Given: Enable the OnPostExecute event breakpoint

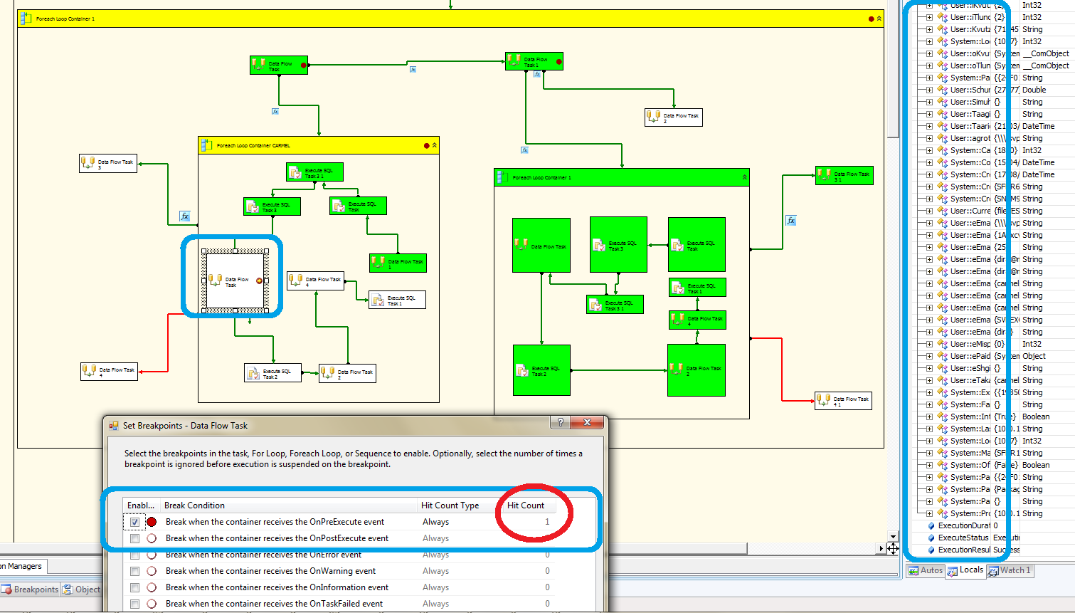Looking at the screenshot, I should [135, 538].
